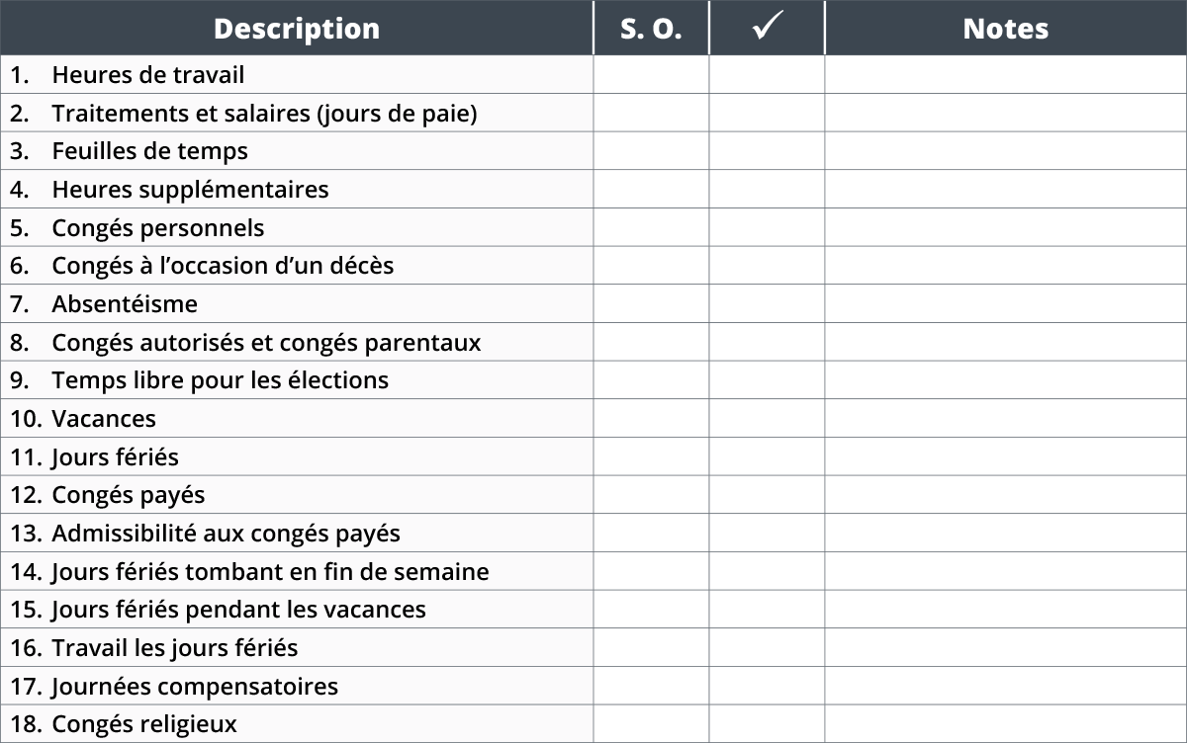
Task: Select Admissibilité aux congés payés row label
Action: click(226, 534)
